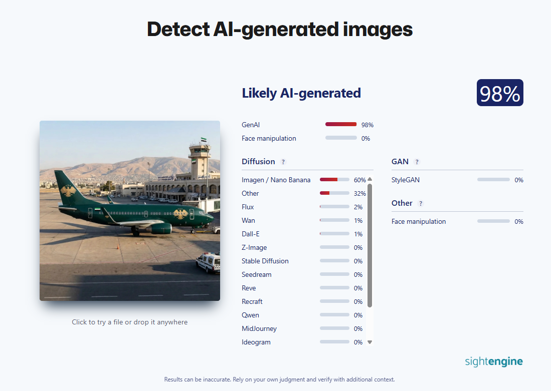Click the 98% score badge
The width and height of the screenshot is (551, 391).
click(x=499, y=93)
